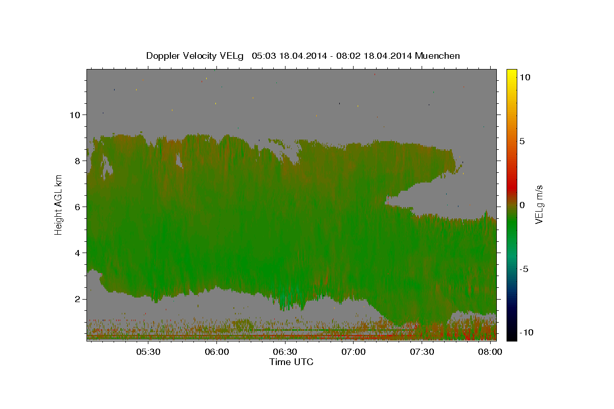Image resolution: width=614 pixels, height=409 pixels.
Task: Click the height axis label 10
Action: tap(75, 115)
